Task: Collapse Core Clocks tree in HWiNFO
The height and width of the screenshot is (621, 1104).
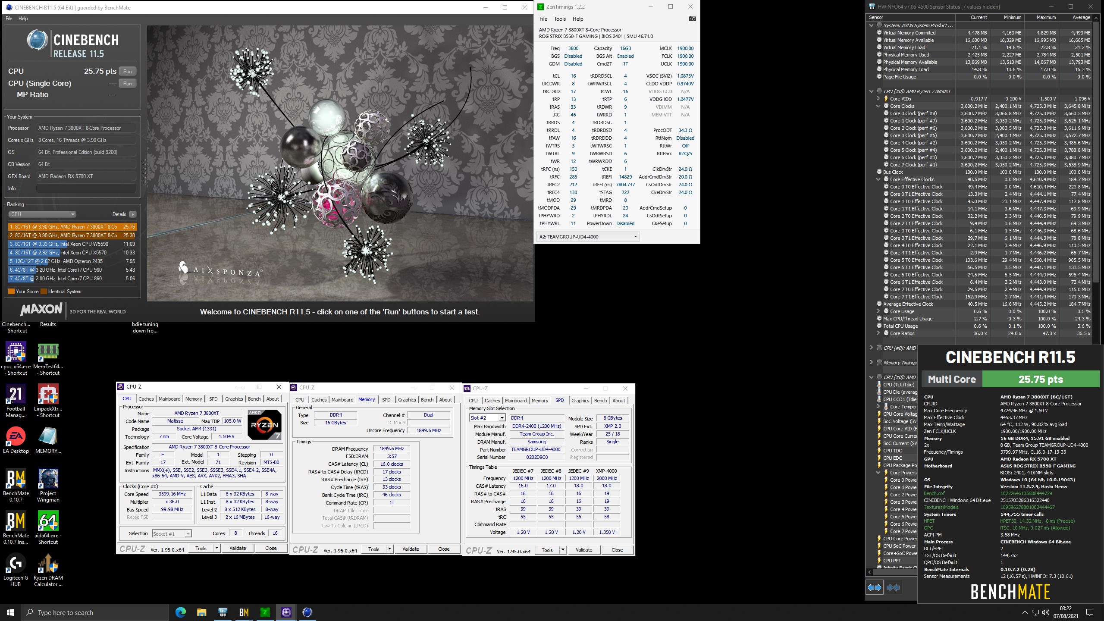Action: 878,106
